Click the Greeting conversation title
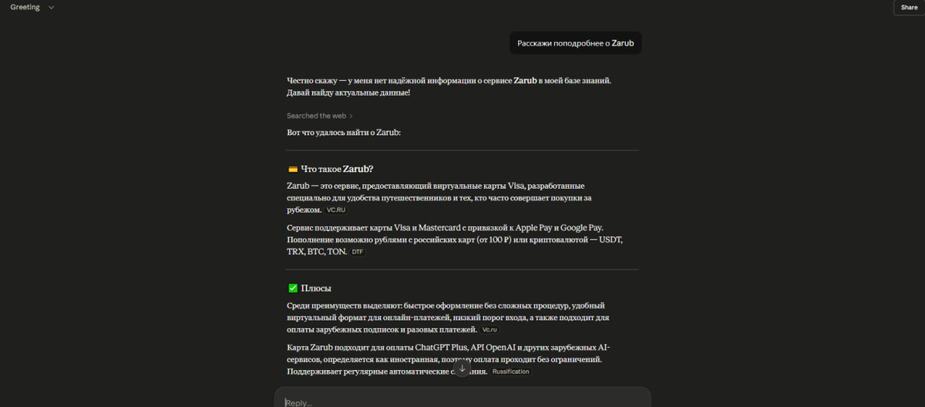The width and height of the screenshot is (925, 407). (x=25, y=7)
